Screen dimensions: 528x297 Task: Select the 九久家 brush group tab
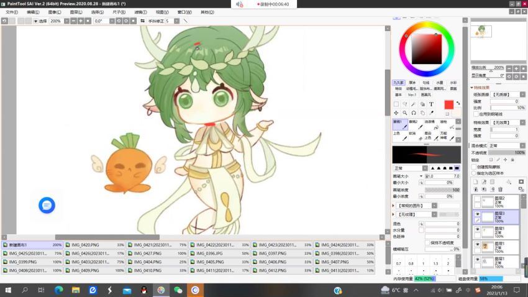coord(398,83)
